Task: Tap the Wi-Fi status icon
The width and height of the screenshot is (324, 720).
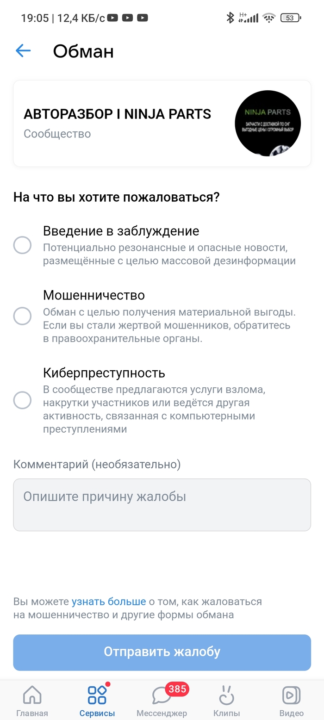Action: pyautogui.click(x=268, y=18)
